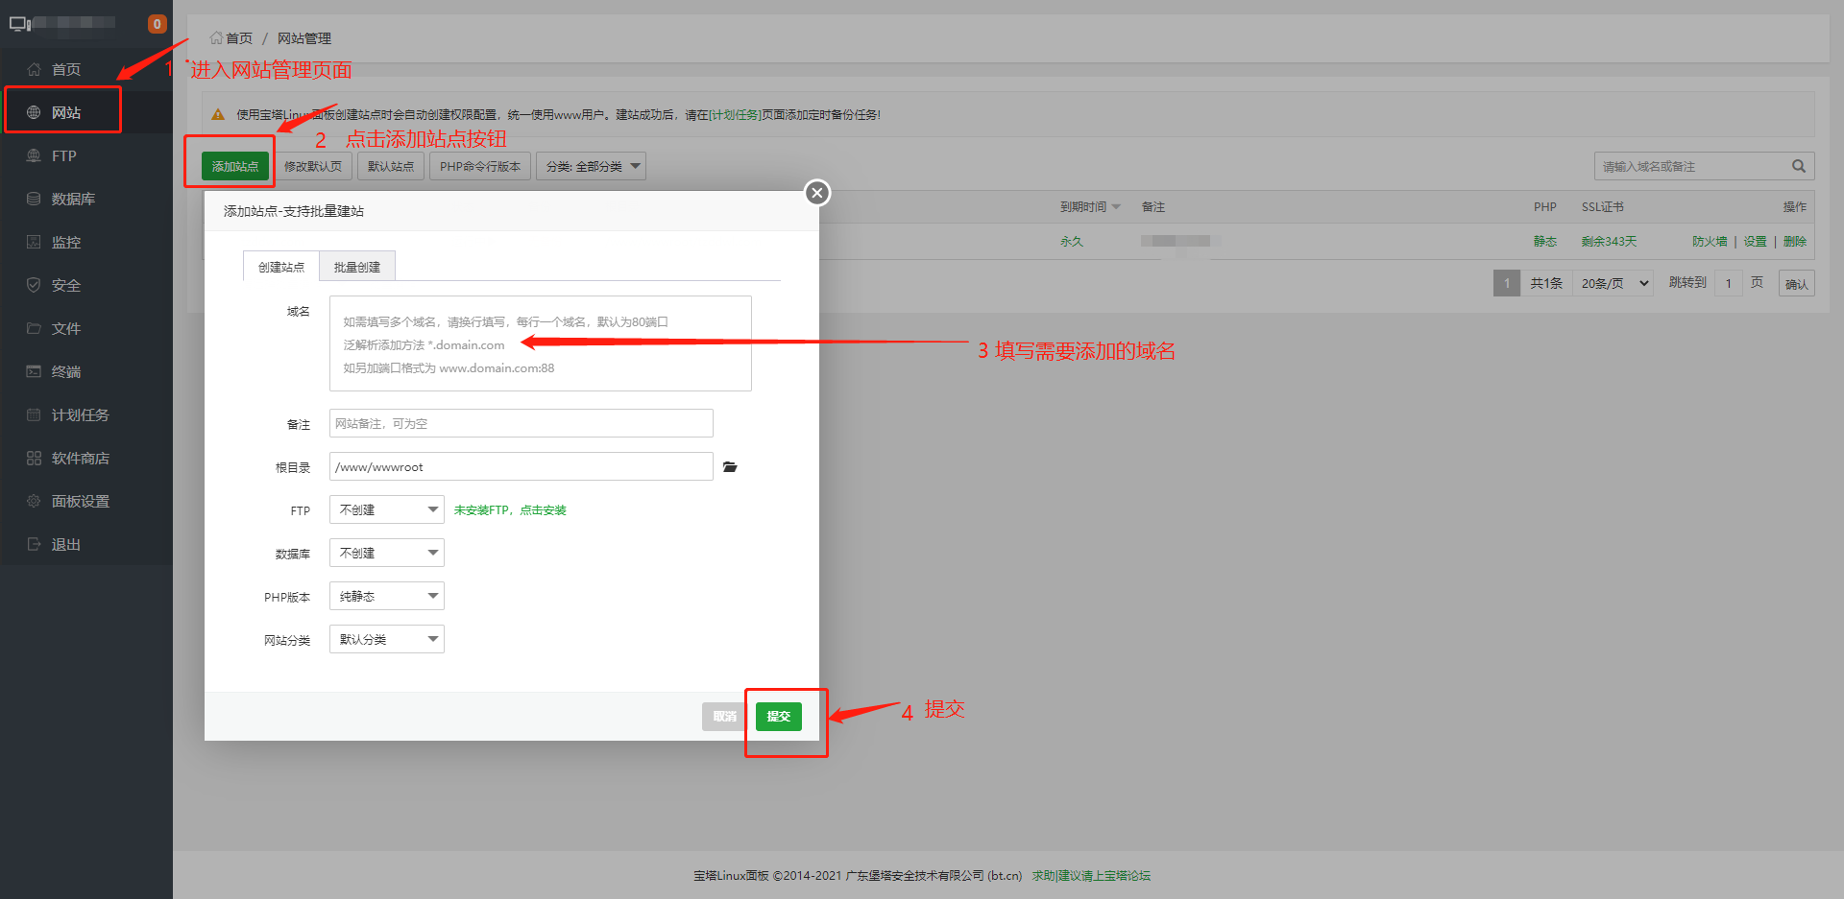The image size is (1844, 899).
Task: Click the FTP sidebar icon
Action: [x=34, y=155]
